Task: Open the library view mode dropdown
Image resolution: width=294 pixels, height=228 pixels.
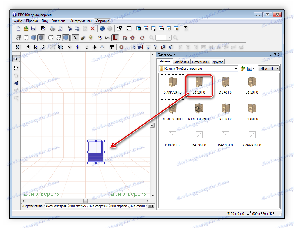Action: 251,69
